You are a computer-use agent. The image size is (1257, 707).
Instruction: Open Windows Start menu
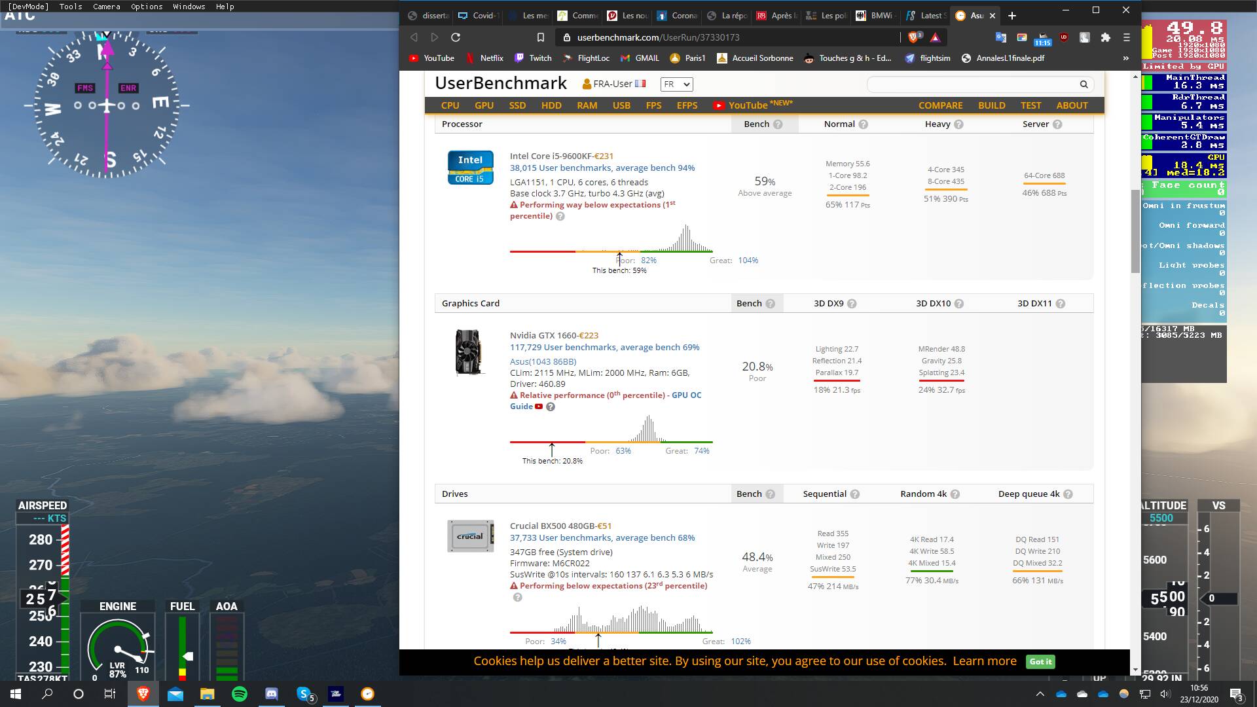click(x=16, y=694)
